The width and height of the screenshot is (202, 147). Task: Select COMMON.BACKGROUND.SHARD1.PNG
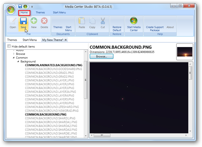click(50, 118)
